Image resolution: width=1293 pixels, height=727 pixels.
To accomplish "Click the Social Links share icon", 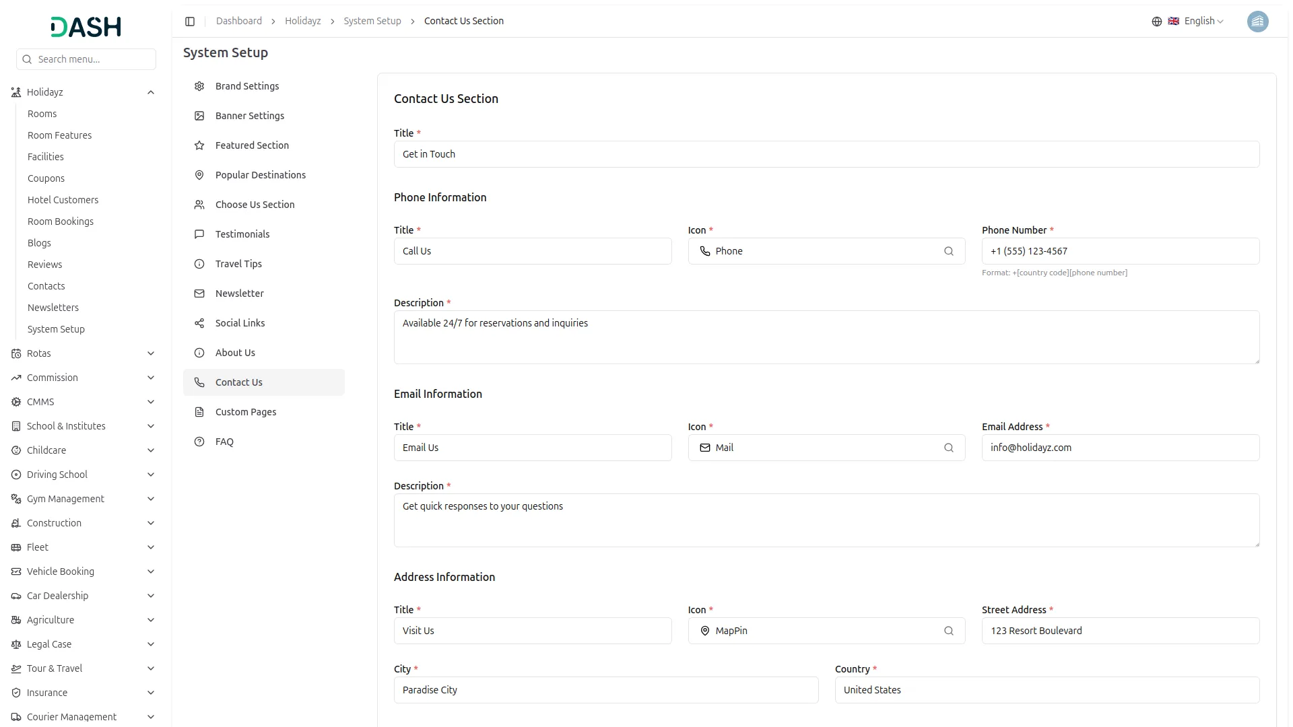I will (x=199, y=323).
